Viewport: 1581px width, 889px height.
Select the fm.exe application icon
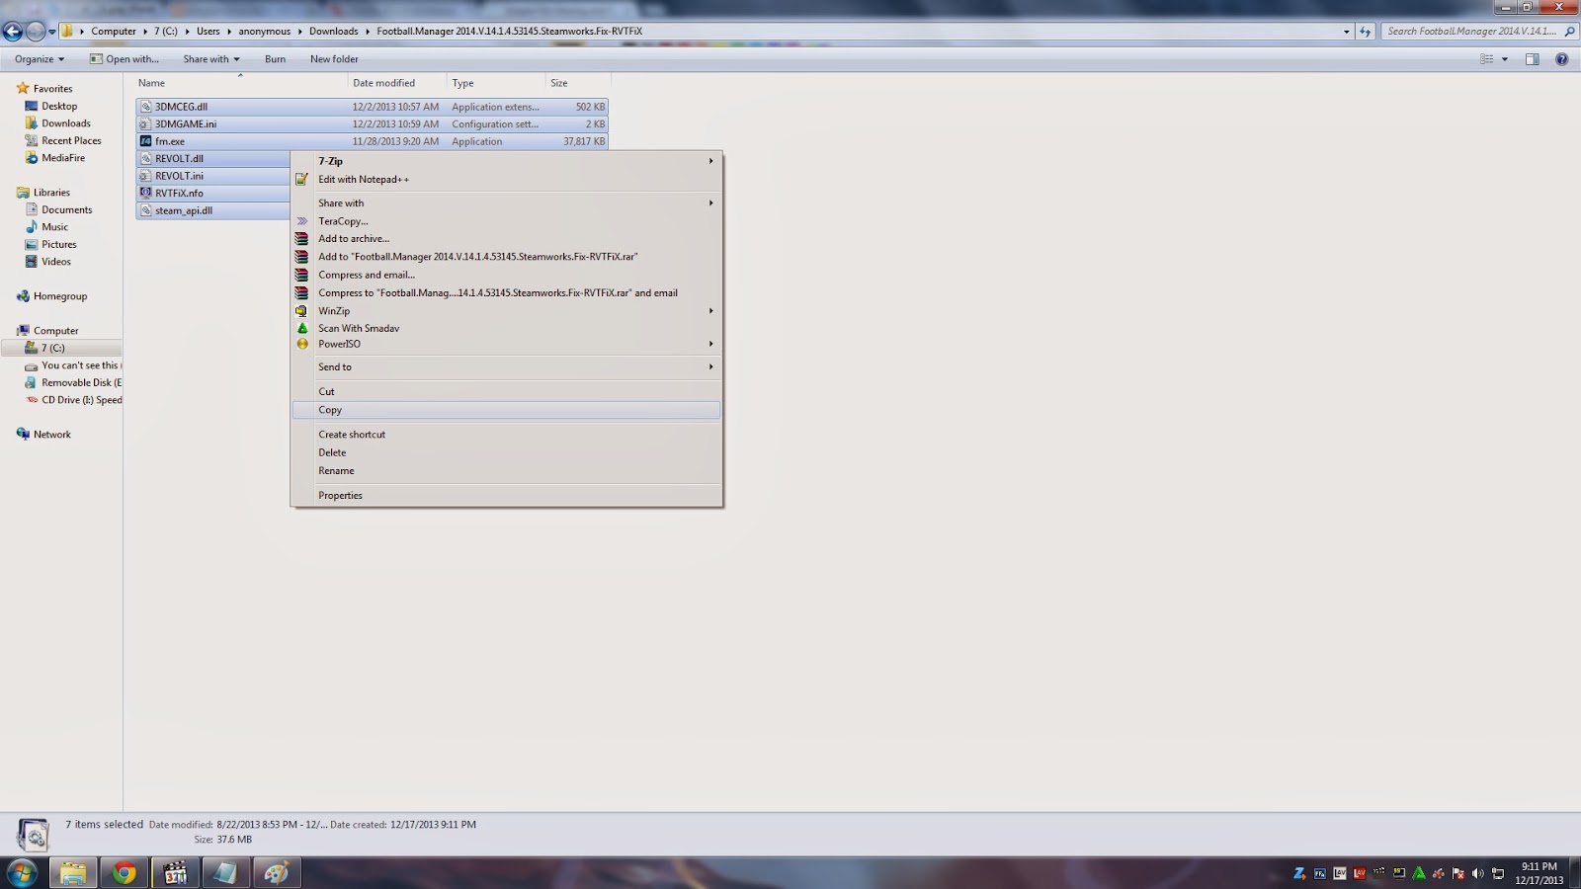pyautogui.click(x=146, y=141)
